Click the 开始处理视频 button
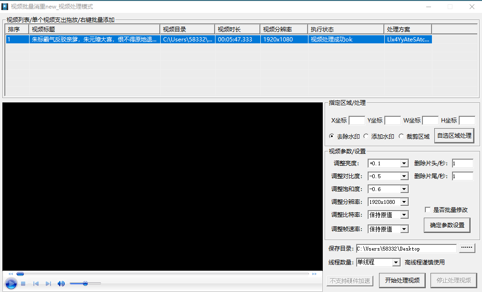 tap(402, 280)
